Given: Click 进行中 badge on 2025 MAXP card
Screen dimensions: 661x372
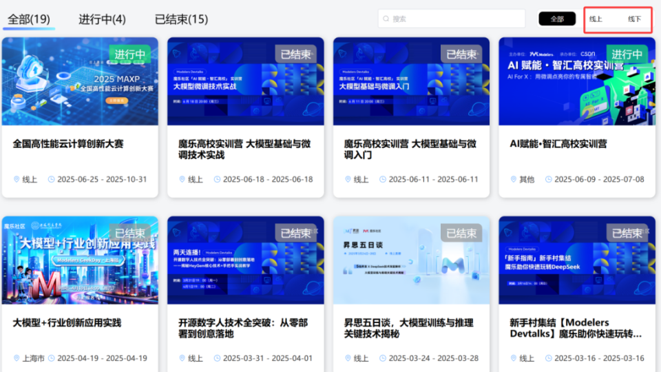Looking at the screenshot, I should pos(130,54).
